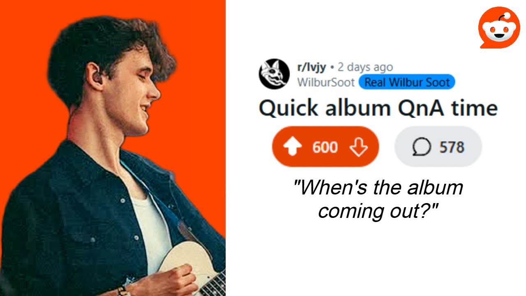Click the 600 vote count

(x=325, y=147)
